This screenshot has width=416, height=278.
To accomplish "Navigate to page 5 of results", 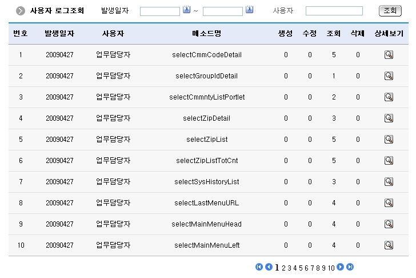I will coord(301,268).
